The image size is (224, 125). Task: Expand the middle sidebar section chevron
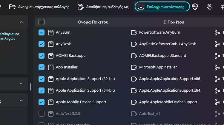(21, 84)
